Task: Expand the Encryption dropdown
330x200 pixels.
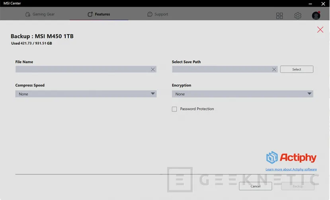Action: click(x=242, y=94)
